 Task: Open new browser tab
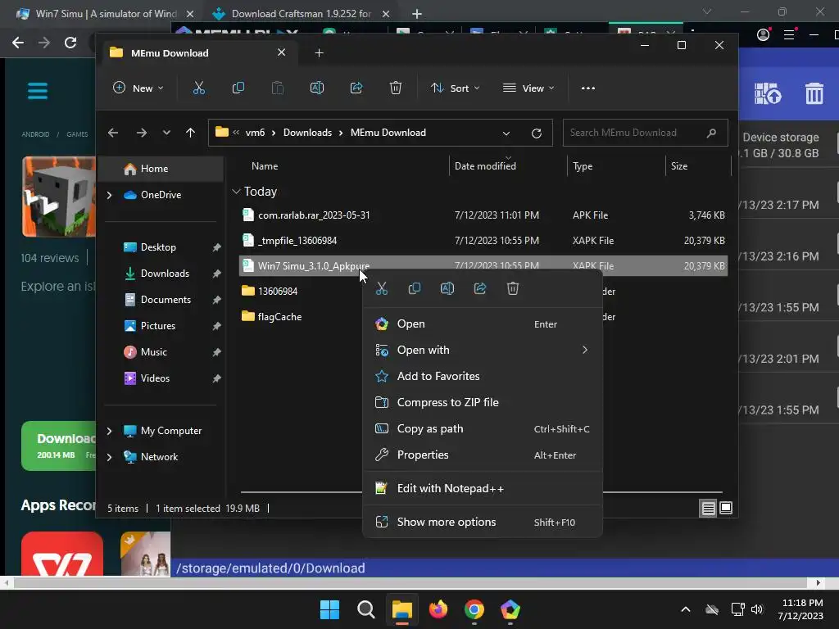pos(417,14)
